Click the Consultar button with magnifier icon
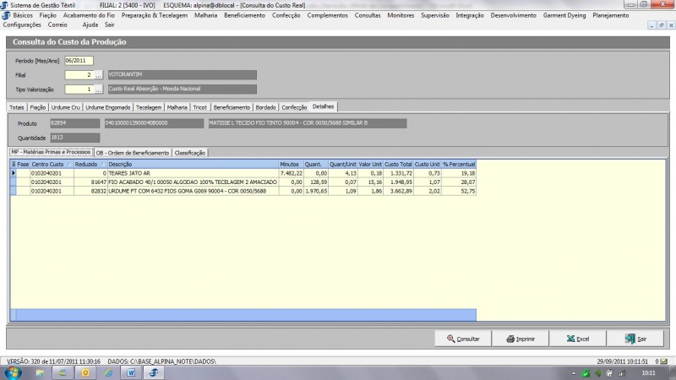 pos(463,339)
